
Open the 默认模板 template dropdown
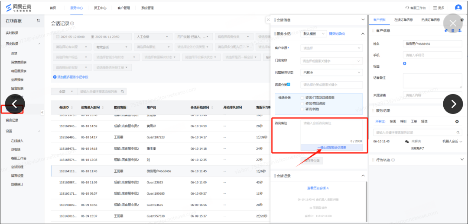point(315,33)
